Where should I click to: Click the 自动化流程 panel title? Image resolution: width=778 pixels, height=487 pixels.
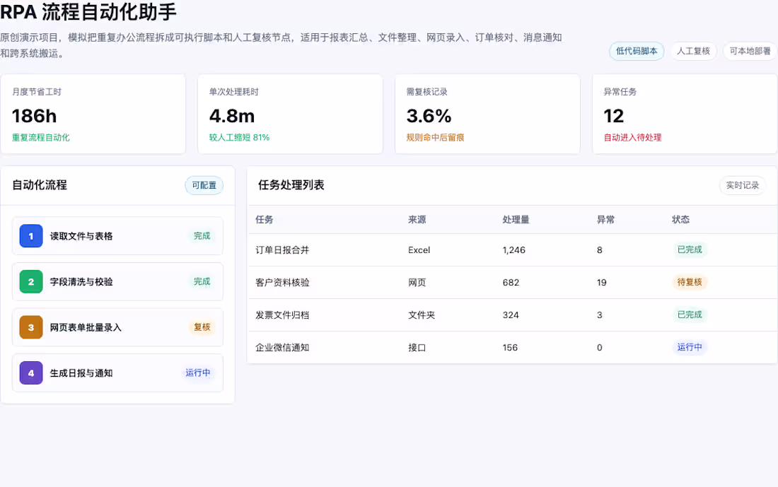40,185
